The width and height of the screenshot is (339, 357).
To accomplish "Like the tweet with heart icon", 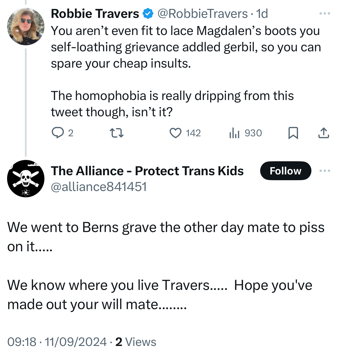I will point(175,133).
